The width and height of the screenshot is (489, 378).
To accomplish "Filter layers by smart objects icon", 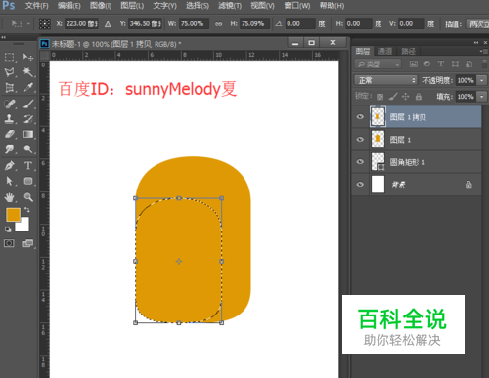I will (468, 64).
